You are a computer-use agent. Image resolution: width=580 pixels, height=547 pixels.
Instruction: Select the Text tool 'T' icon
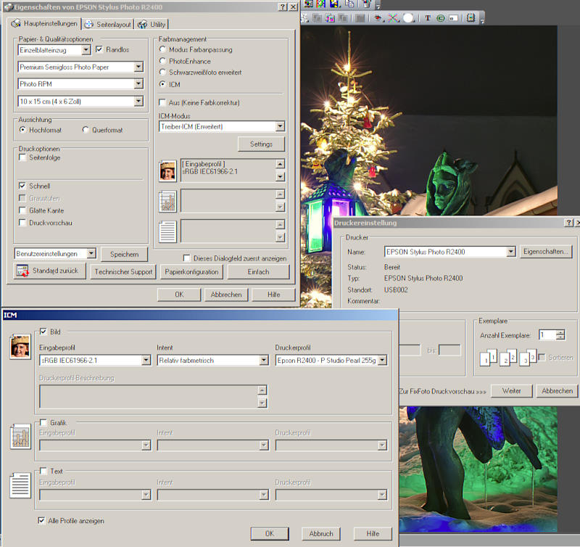click(x=428, y=17)
